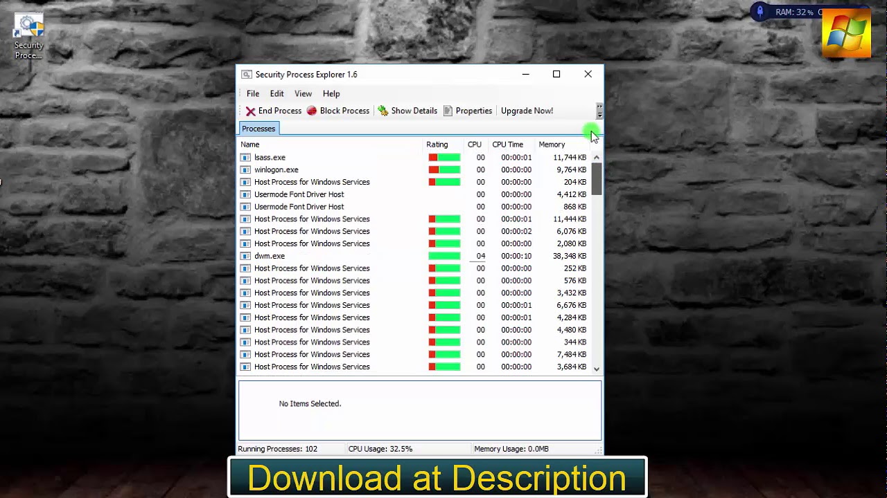Open the Edit menu
Image resolution: width=887 pixels, height=498 pixels.
pos(276,93)
